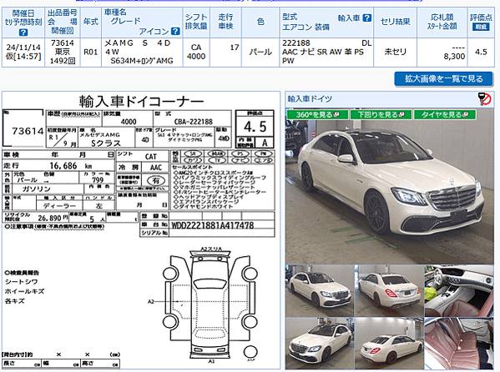Screen dimensions: 500x372
Task: Click model year R01 cell
Action: tap(90, 52)
